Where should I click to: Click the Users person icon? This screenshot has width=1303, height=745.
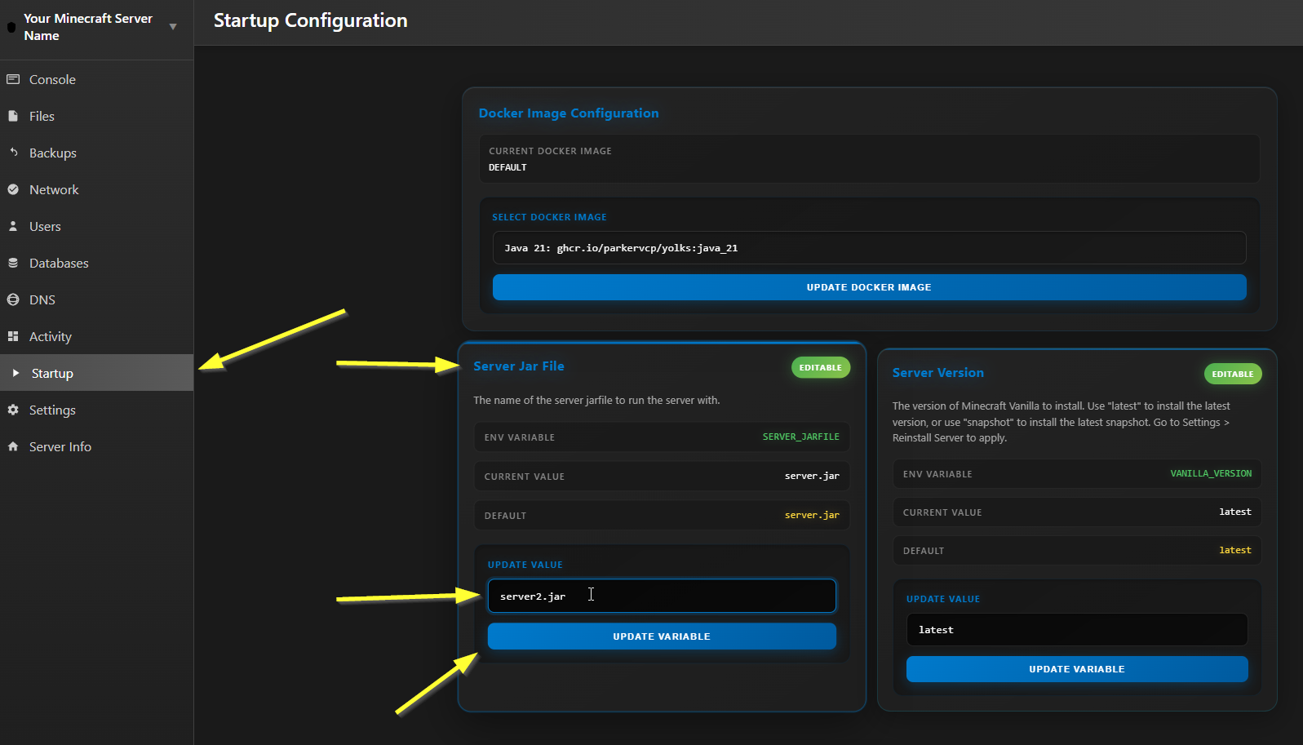coord(13,226)
